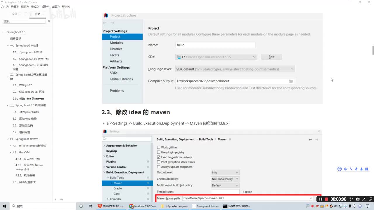Switch to source code mode icon
374x210 pixels.
61,199
